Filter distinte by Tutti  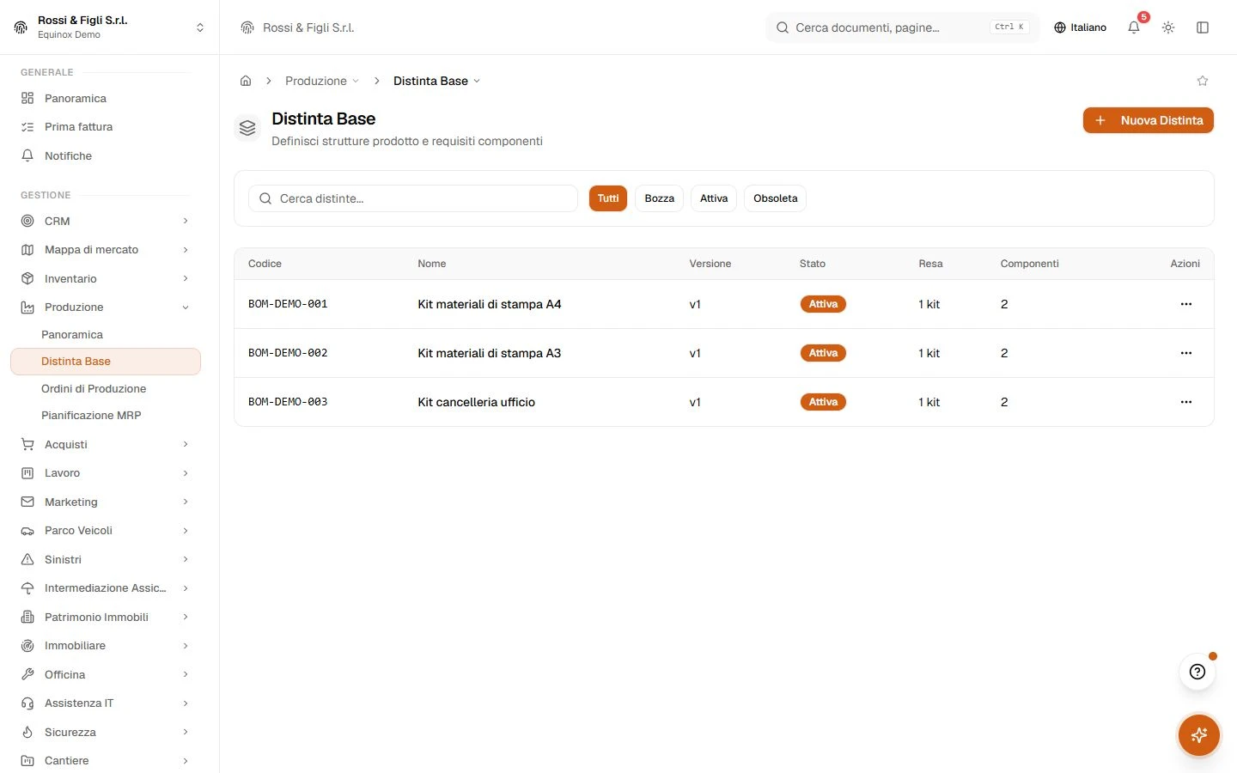click(608, 198)
